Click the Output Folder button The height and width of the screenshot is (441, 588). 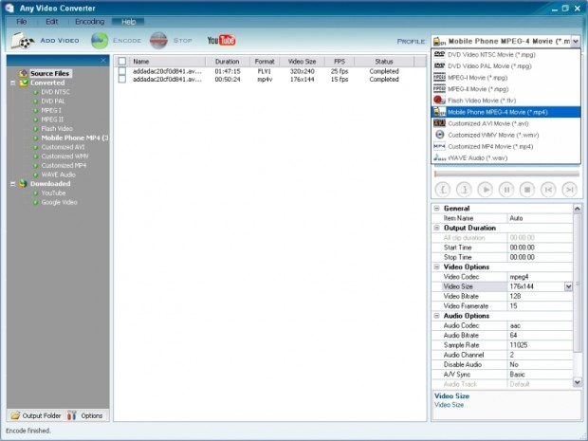(36, 415)
